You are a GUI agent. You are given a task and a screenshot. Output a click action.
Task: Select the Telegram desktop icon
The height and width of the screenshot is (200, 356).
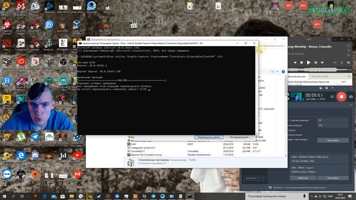tap(35, 138)
